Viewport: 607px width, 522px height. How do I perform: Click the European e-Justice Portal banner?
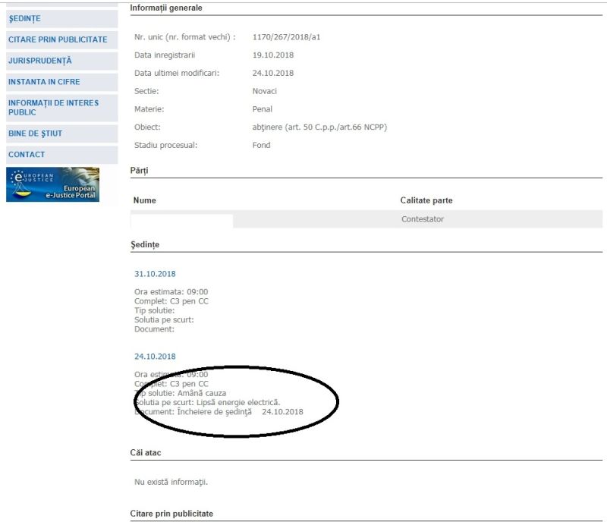(52, 184)
